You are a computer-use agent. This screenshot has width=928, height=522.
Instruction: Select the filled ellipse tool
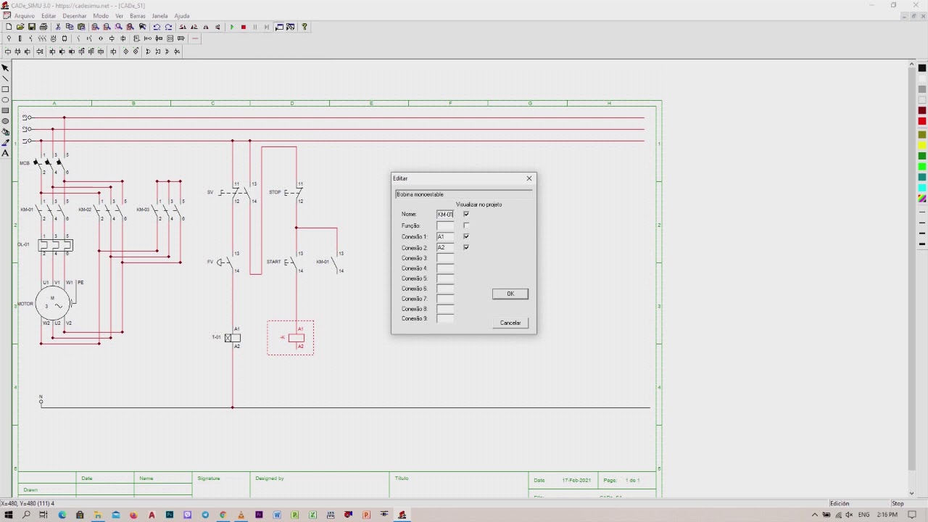[x=5, y=121]
